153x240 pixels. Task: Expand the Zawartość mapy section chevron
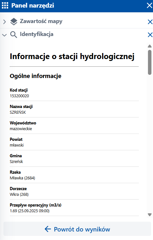(4, 22)
